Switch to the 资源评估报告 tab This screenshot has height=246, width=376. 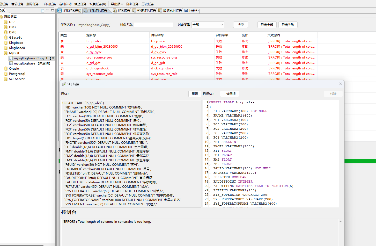(144, 11)
